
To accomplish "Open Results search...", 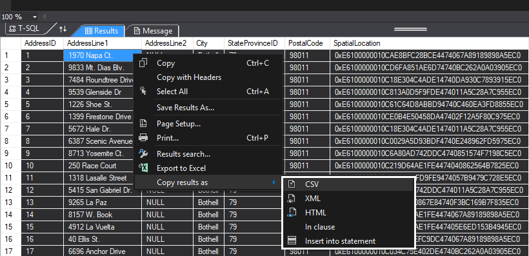I will click(208, 154).
